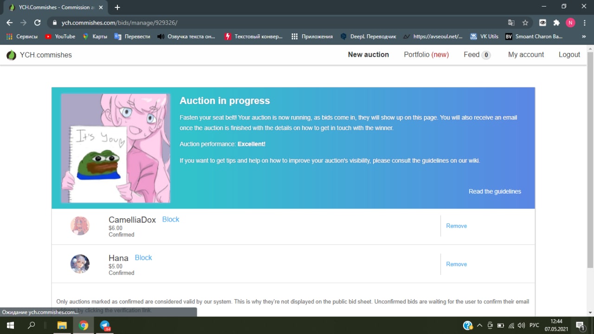Image resolution: width=594 pixels, height=334 pixels.
Task: Open the VK Utils bookmark
Action: pos(484,36)
